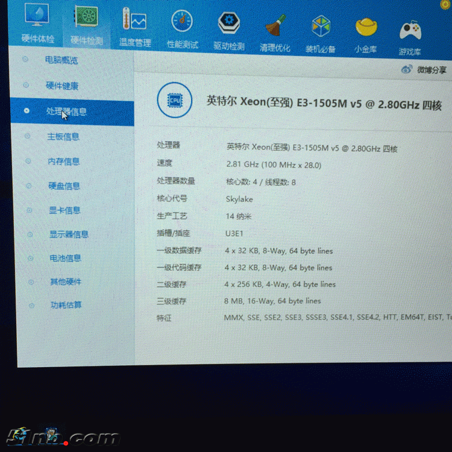The image size is (452, 452).
Task: Select 电脑概览 in sidebar
Action: click(x=61, y=60)
